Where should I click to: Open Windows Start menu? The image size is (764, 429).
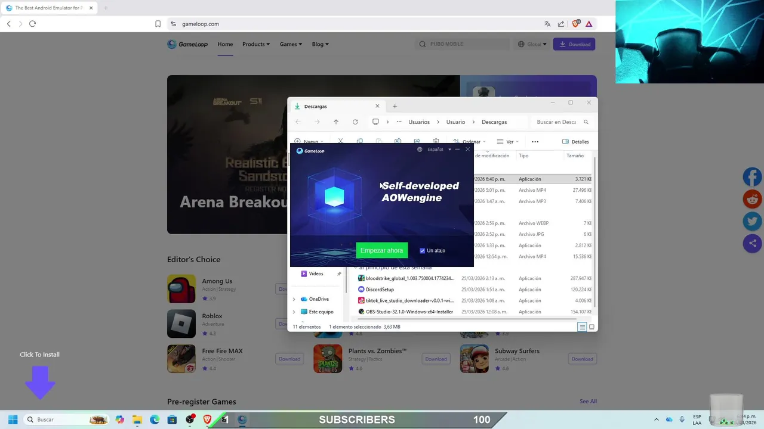pyautogui.click(x=13, y=419)
